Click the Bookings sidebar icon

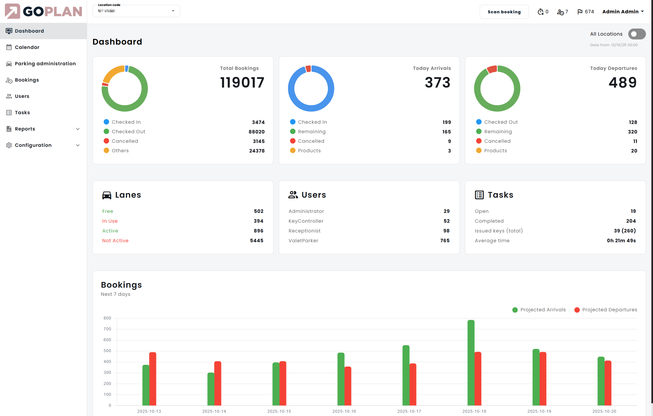(x=10, y=80)
